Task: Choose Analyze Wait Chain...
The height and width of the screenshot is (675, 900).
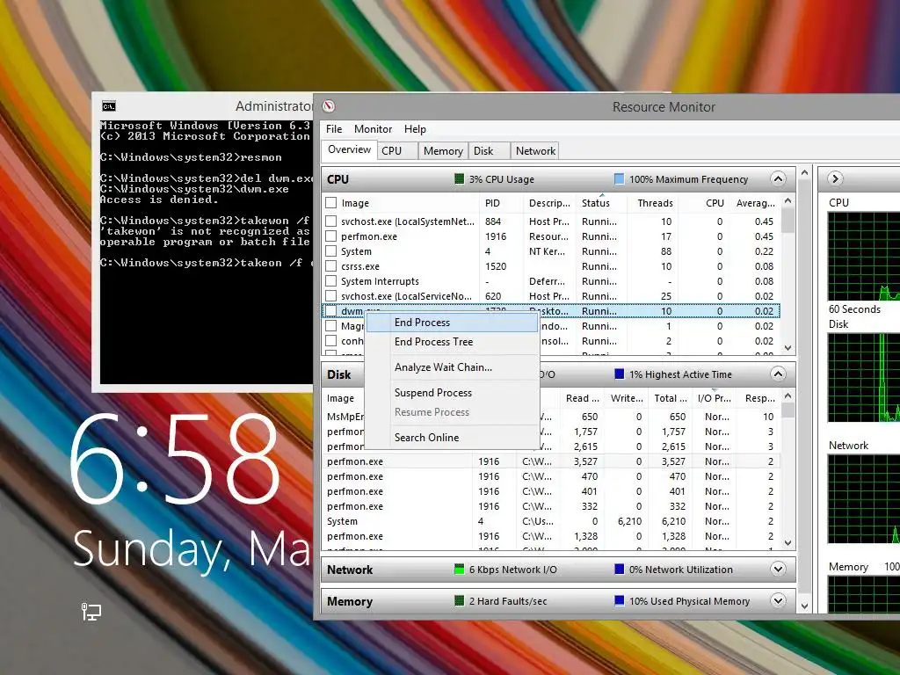Action: coord(452,367)
